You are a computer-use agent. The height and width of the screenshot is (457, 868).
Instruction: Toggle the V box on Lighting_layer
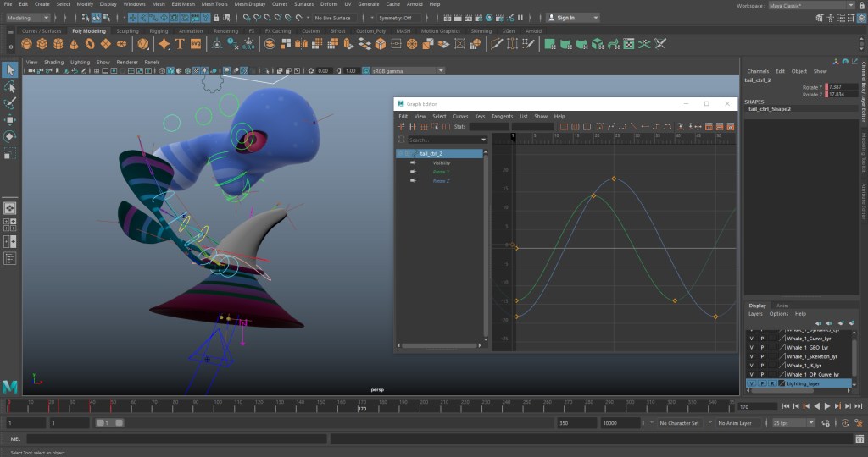pos(751,383)
